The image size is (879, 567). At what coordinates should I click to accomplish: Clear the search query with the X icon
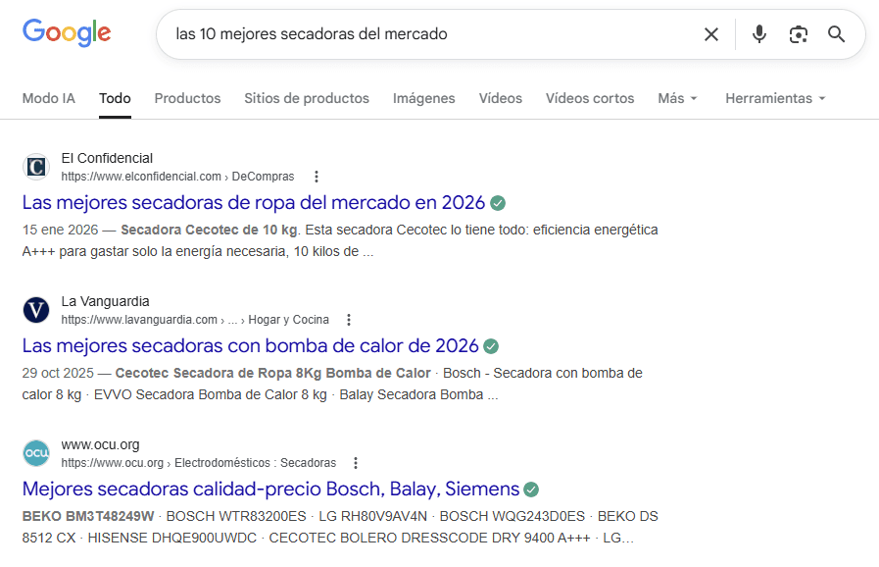(x=711, y=33)
